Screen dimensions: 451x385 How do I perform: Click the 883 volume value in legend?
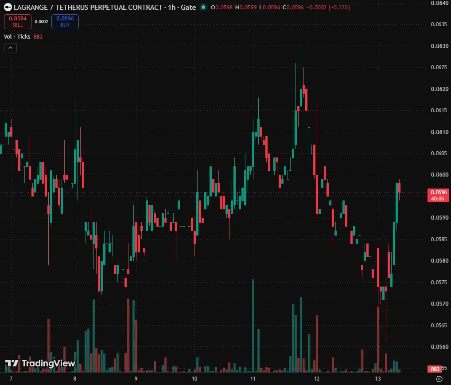tap(38, 36)
